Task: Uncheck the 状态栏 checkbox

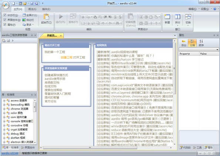Action: click(5, 15)
